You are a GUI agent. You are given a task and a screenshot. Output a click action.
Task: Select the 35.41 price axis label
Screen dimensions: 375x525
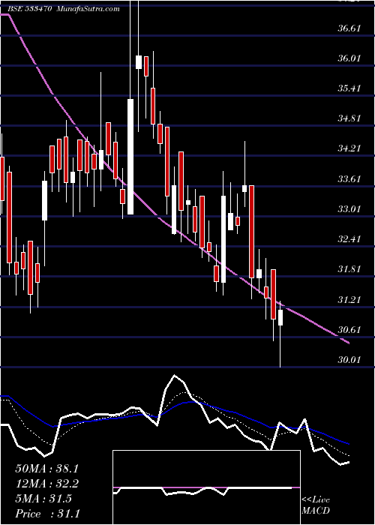click(349, 88)
